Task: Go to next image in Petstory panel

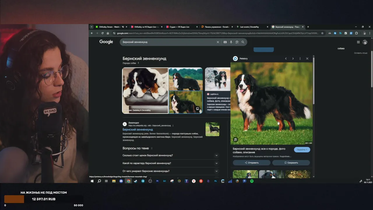Action: pos(293,59)
